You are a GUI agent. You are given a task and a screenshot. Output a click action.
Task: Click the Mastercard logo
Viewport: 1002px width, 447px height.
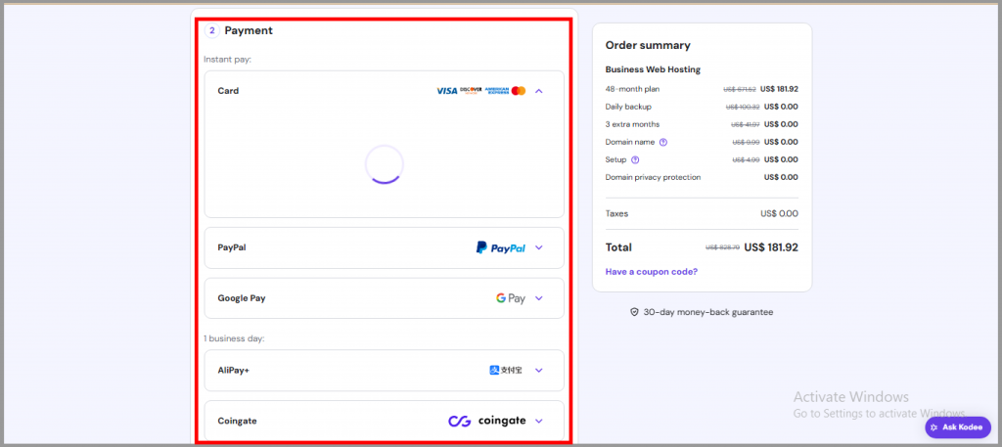(x=519, y=91)
